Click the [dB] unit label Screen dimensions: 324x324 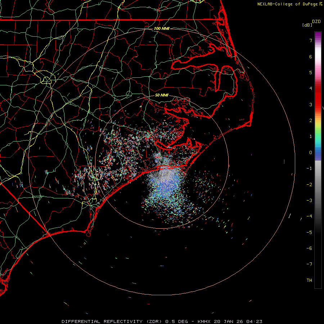point(307,25)
